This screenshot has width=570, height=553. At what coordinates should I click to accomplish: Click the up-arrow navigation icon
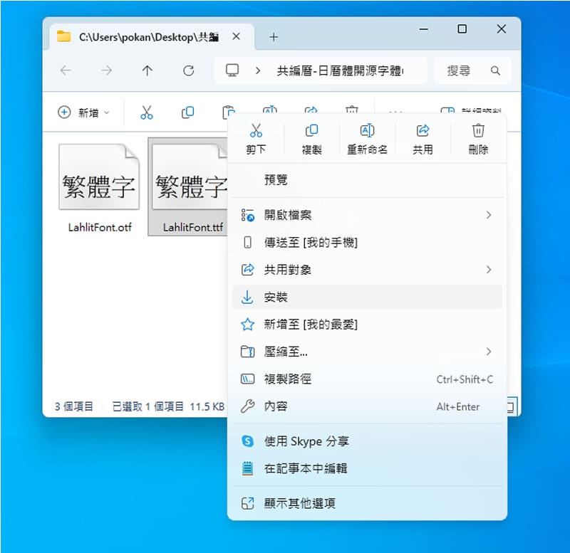coord(147,70)
